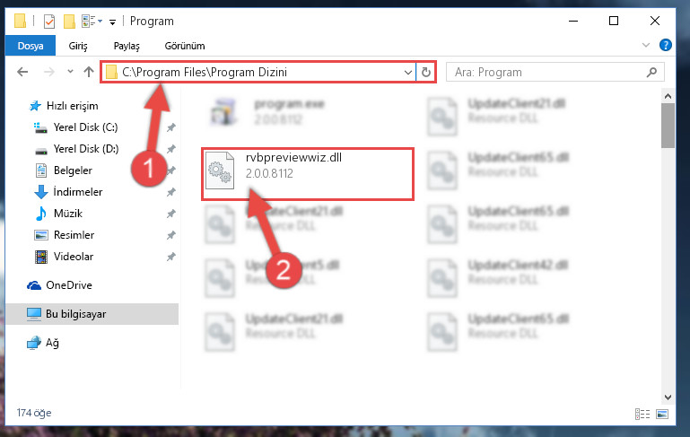Go back with the left arrow
This screenshot has height=437, width=690.
click(22, 72)
